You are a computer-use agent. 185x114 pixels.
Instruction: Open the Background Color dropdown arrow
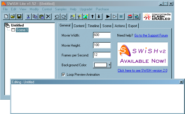click(x=110, y=65)
